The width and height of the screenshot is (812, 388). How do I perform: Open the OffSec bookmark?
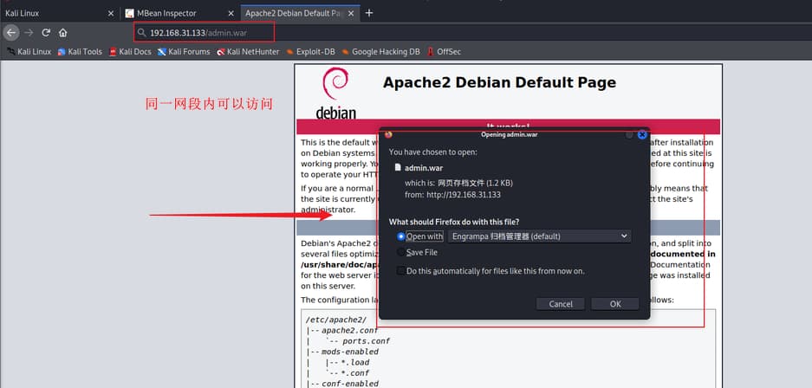444,52
